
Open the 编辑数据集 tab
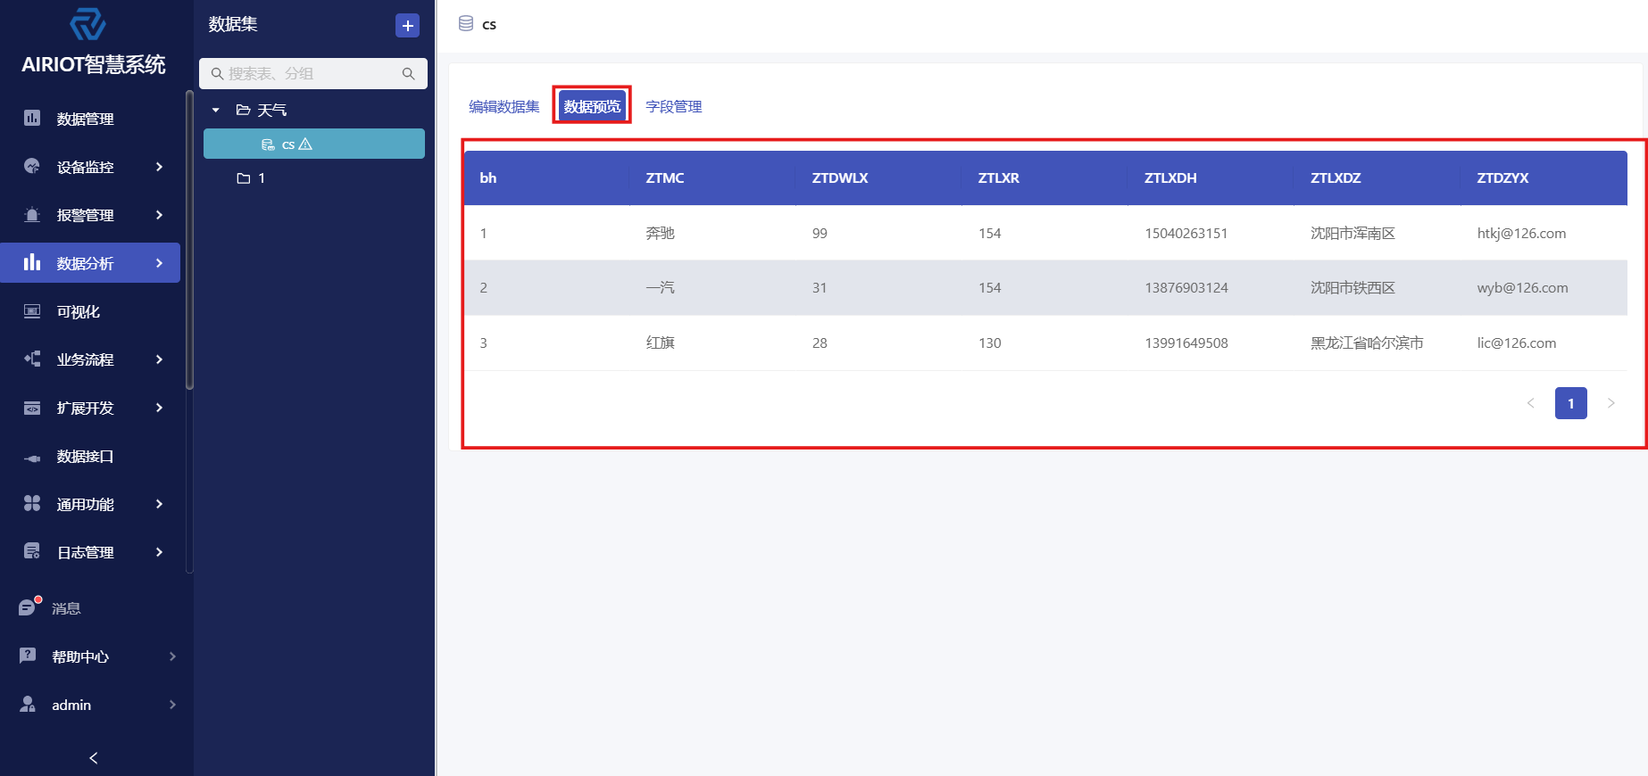pos(504,106)
